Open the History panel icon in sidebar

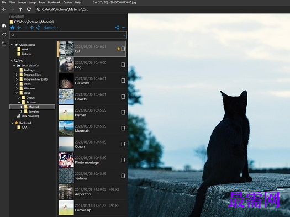4,35
